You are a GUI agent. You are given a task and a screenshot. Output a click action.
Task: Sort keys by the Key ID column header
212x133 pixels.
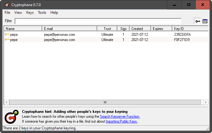190,29
